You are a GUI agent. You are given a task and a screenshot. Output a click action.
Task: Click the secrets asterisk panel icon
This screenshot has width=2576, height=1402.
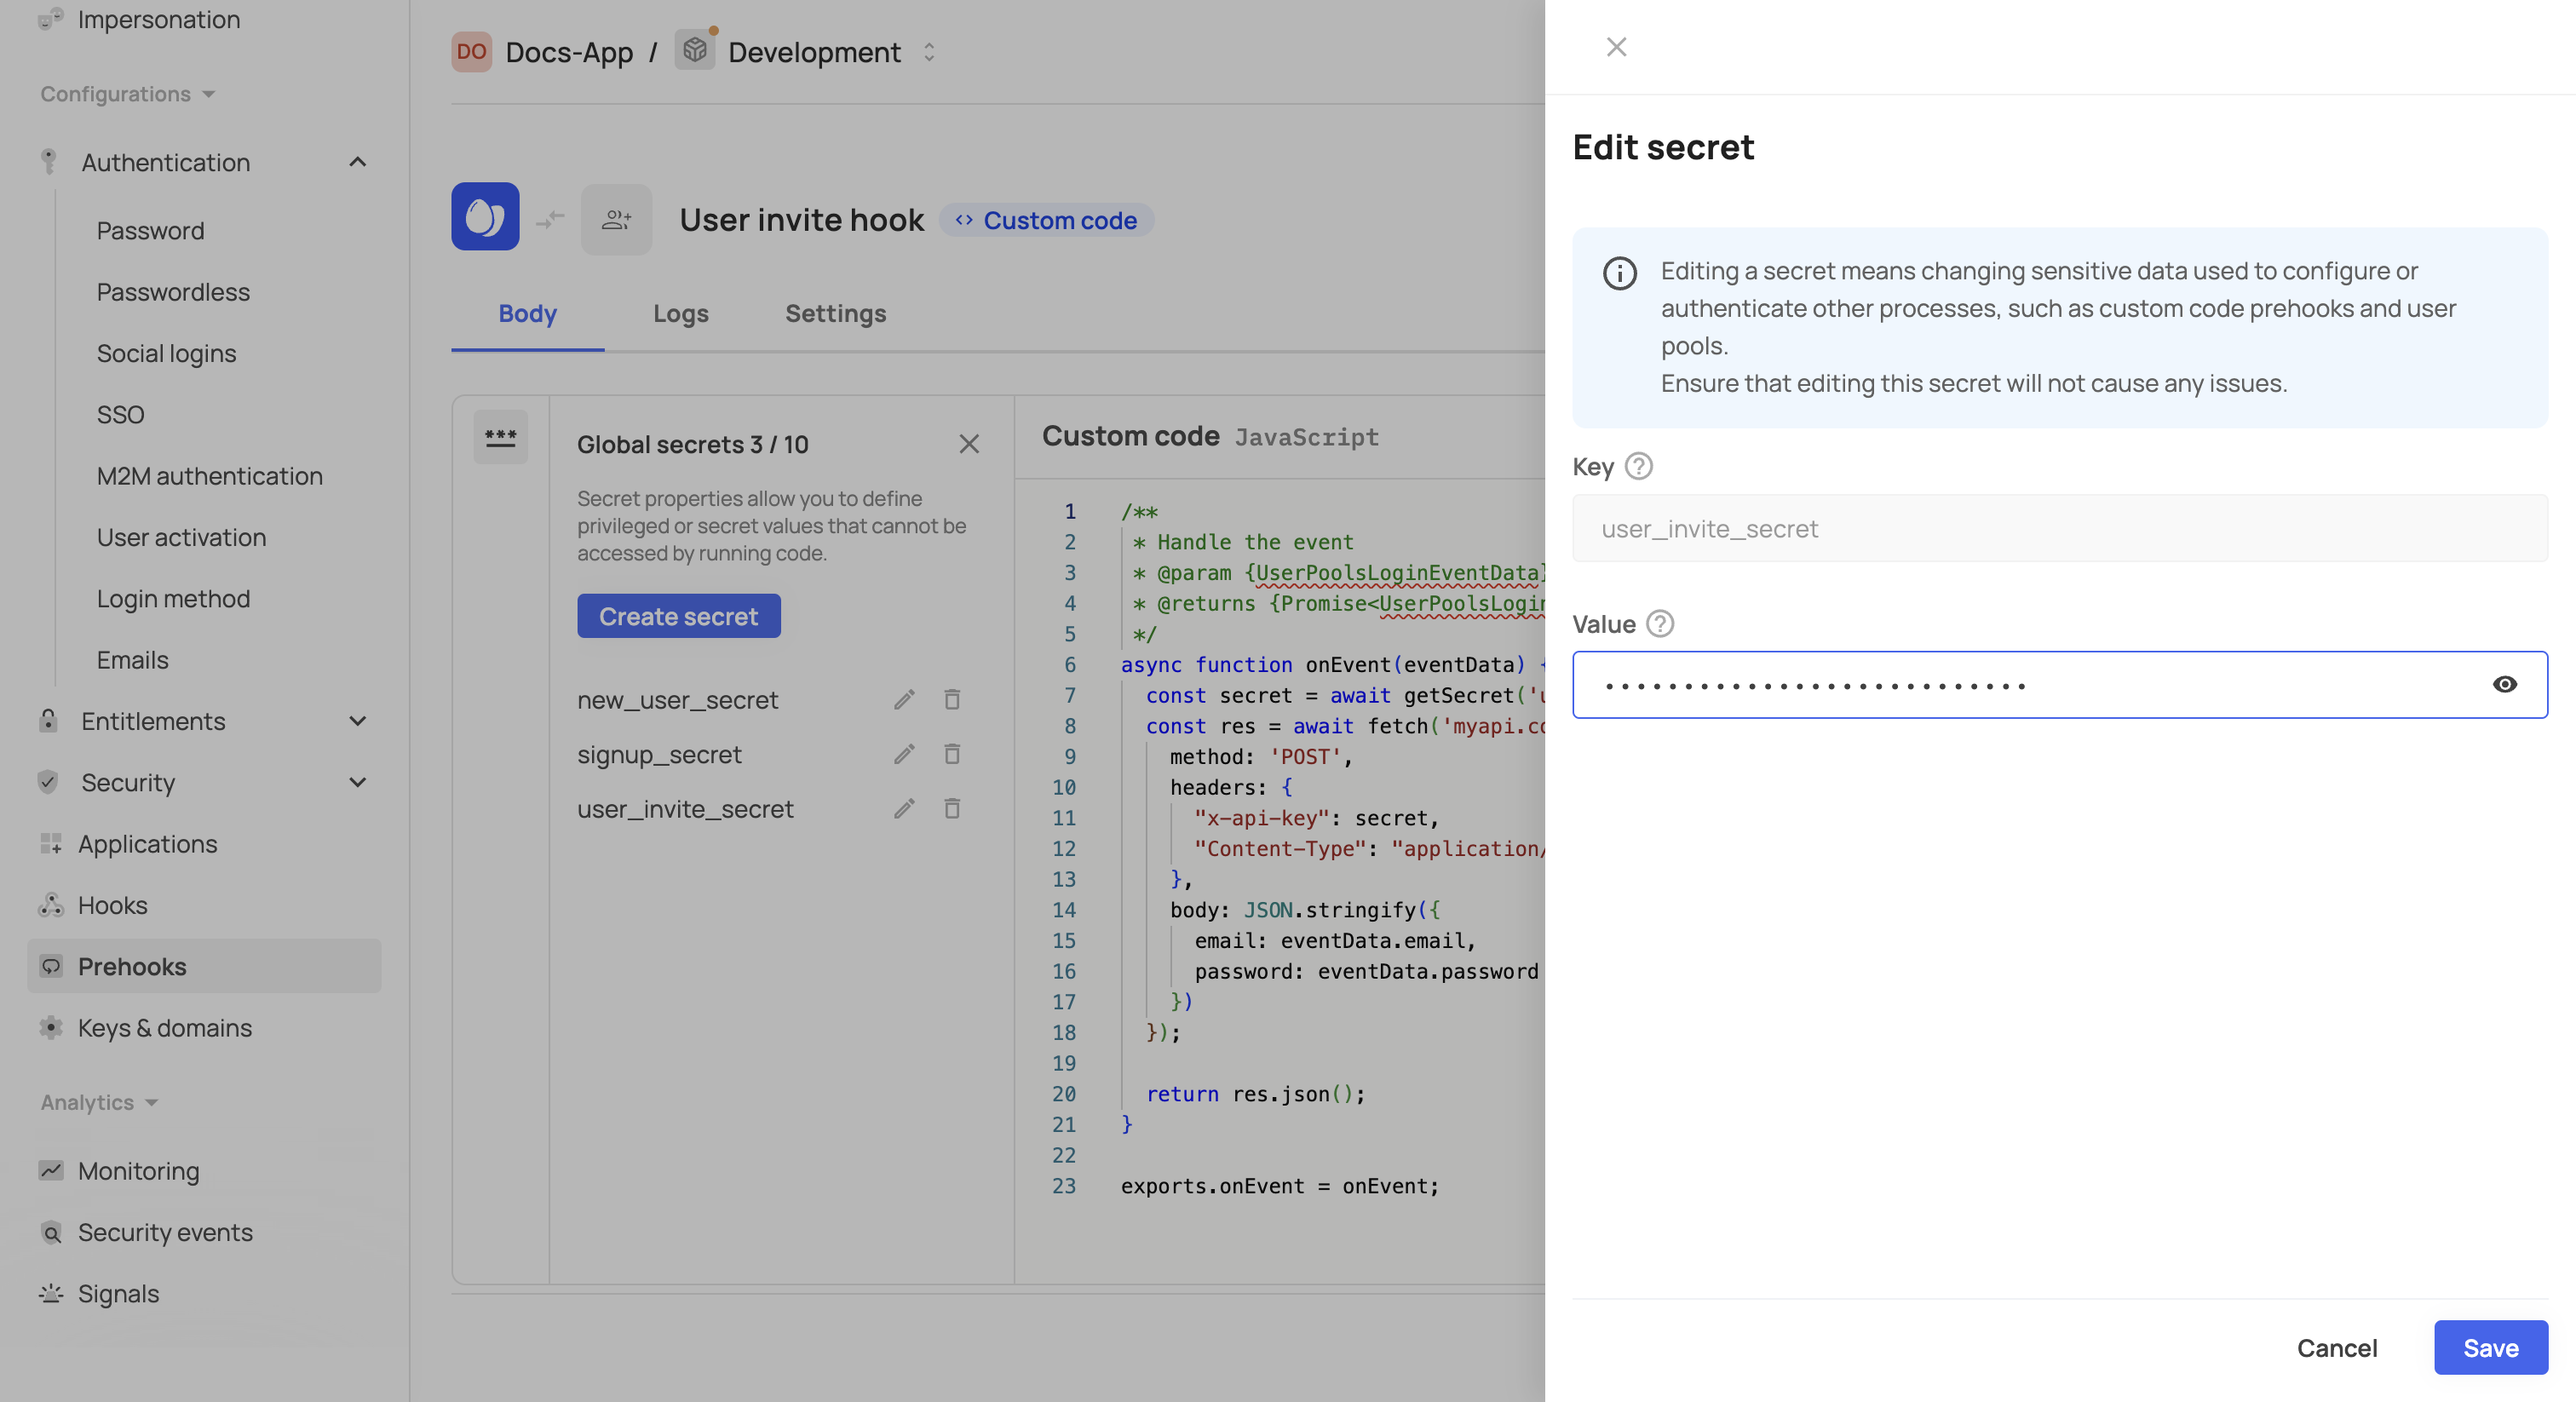500,438
